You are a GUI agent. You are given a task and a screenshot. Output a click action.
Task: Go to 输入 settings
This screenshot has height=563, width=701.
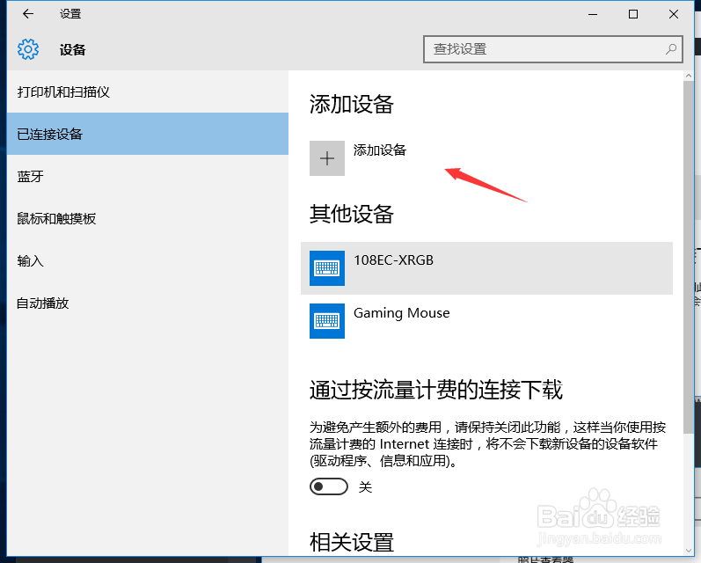click(x=148, y=260)
